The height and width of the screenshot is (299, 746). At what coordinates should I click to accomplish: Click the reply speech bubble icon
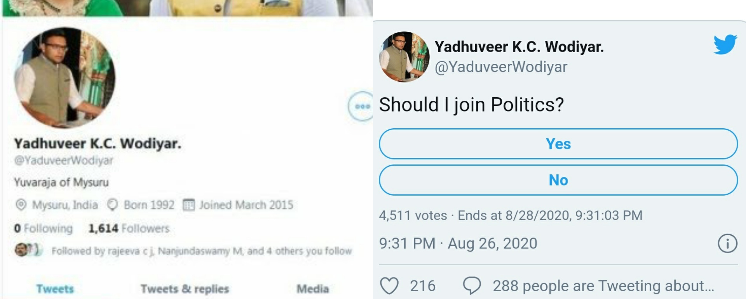(x=472, y=286)
